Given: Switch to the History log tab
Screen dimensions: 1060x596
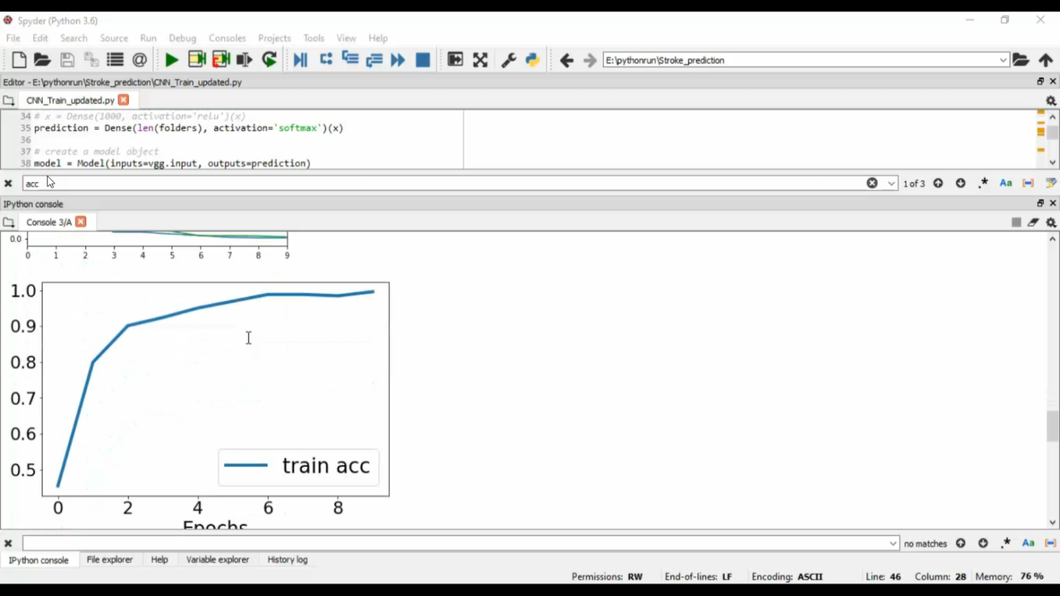Looking at the screenshot, I should (287, 559).
